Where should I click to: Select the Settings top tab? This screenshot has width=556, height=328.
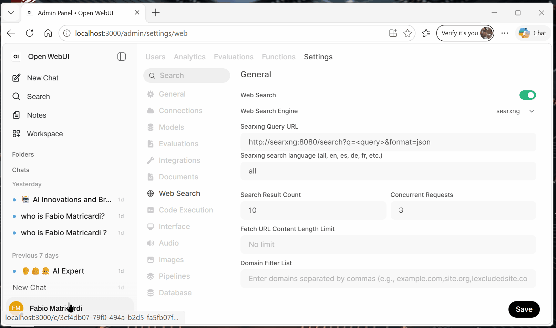coord(318,57)
